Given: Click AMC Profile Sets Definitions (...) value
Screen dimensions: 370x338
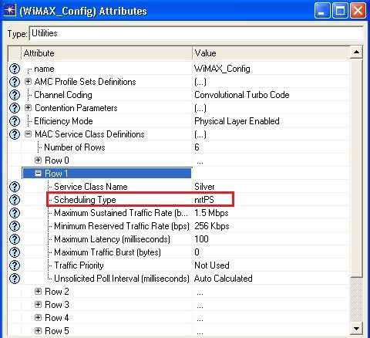Looking at the screenshot, I should (200, 82).
